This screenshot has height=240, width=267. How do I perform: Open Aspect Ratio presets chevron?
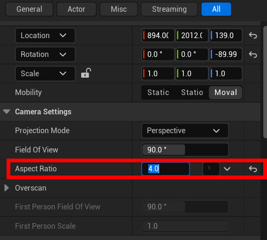point(227,169)
